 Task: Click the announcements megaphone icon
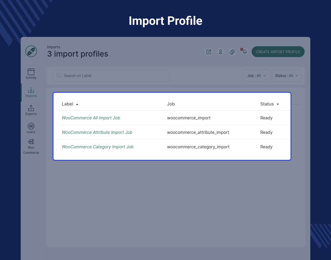232,52
